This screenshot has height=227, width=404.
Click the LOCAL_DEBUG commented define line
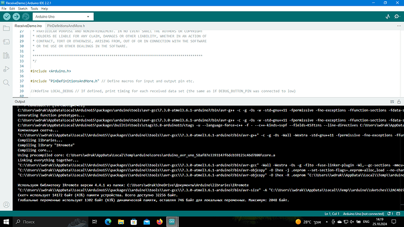tap(163, 91)
